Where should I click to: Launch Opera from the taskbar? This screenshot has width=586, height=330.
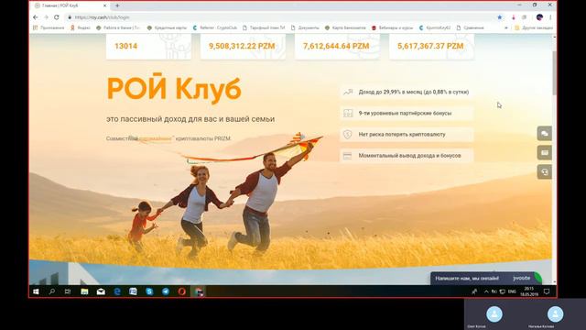[x=182, y=291]
